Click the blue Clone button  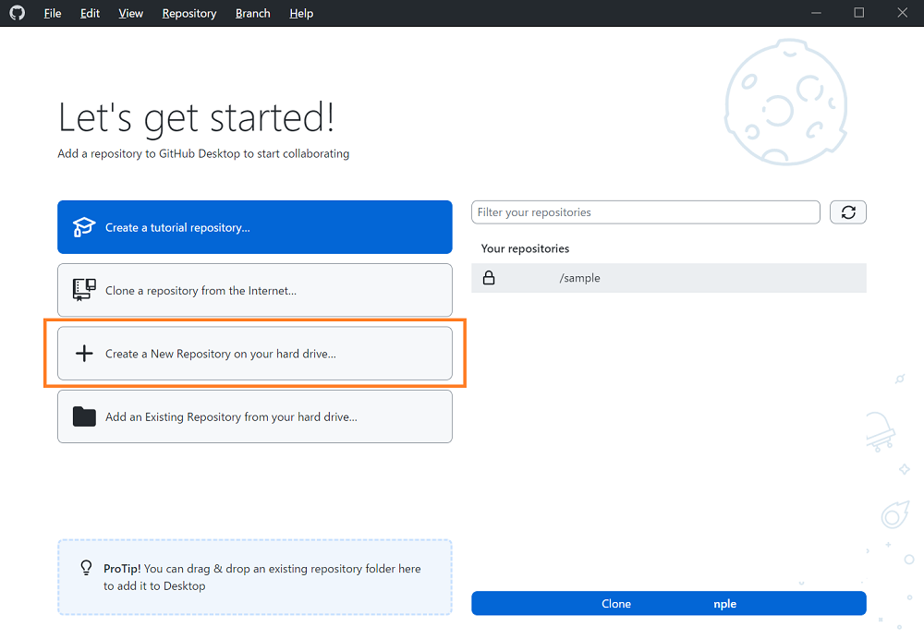pyautogui.click(x=669, y=604)
